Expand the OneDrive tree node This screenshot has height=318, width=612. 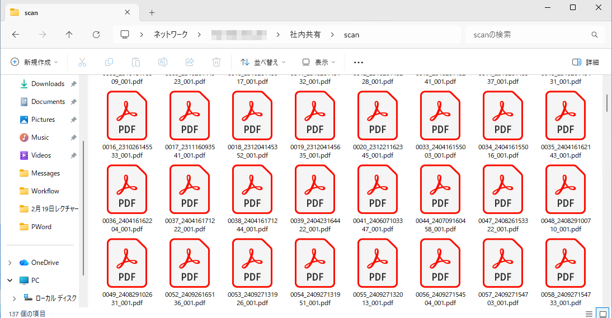tap(10, 263)
